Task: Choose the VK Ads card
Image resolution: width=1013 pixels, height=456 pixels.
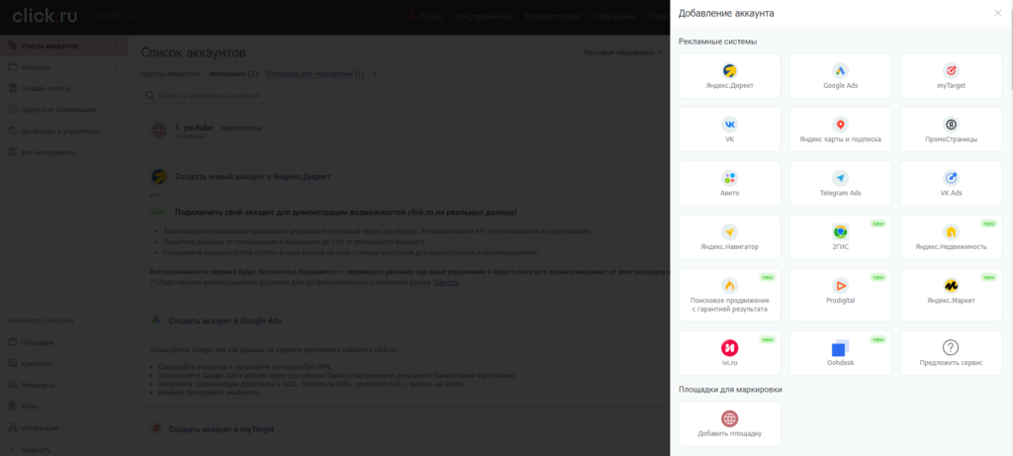Action: pos(951,183)
